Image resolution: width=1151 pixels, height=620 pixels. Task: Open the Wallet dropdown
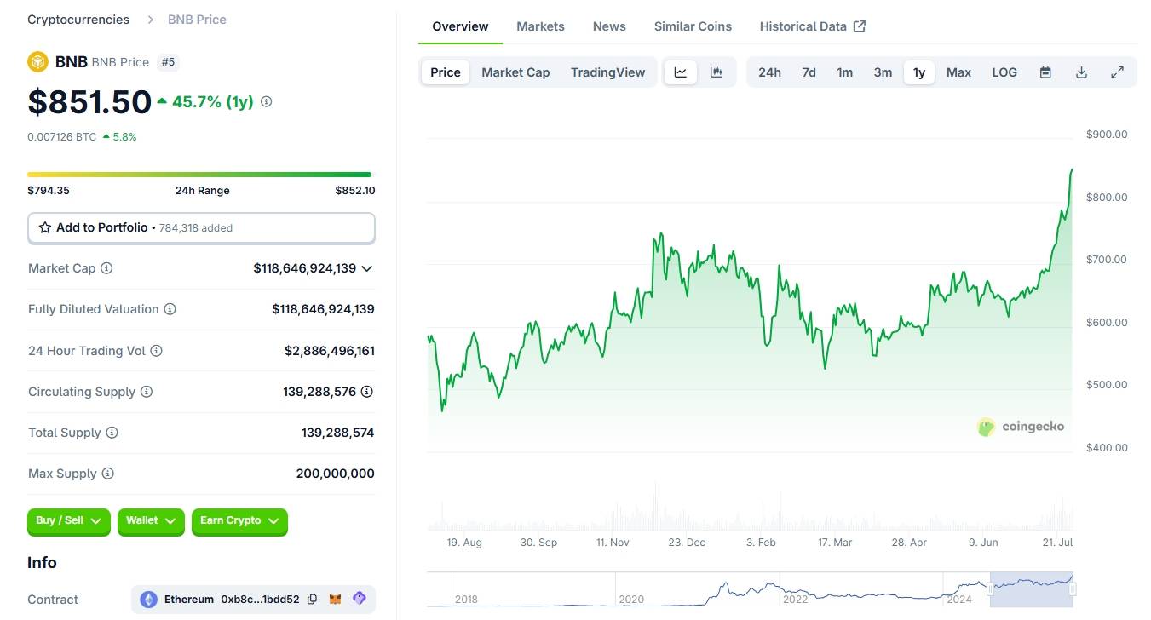tap(151, 521)
